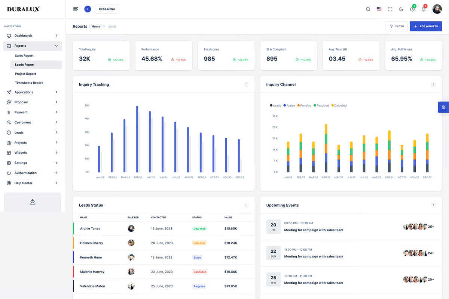Toggle the Pending legend color dot
The image size is (449, 299).
[299, 106]
